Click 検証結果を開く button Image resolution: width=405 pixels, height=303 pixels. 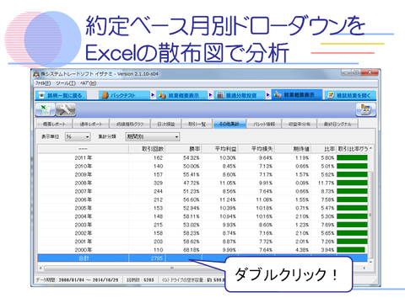tap(350, 95)
